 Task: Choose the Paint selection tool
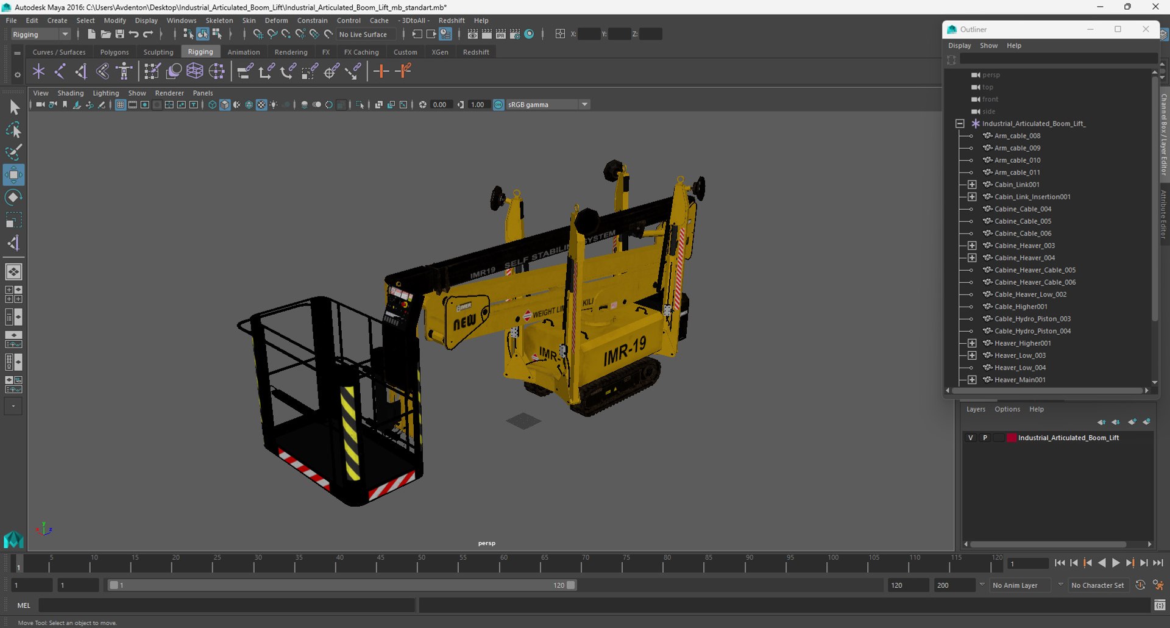13,152
